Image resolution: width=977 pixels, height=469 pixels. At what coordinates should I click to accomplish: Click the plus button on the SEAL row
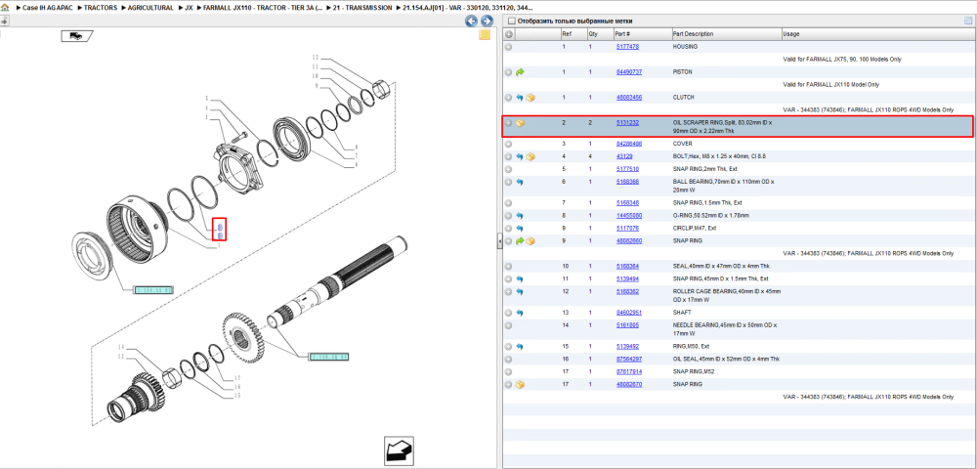[509, 266]
